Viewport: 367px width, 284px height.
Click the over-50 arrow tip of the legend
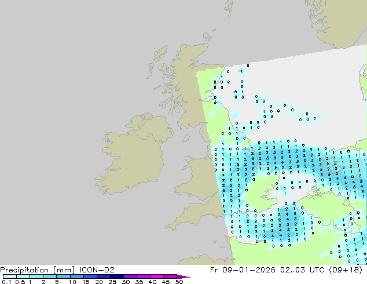coord(183,276)
